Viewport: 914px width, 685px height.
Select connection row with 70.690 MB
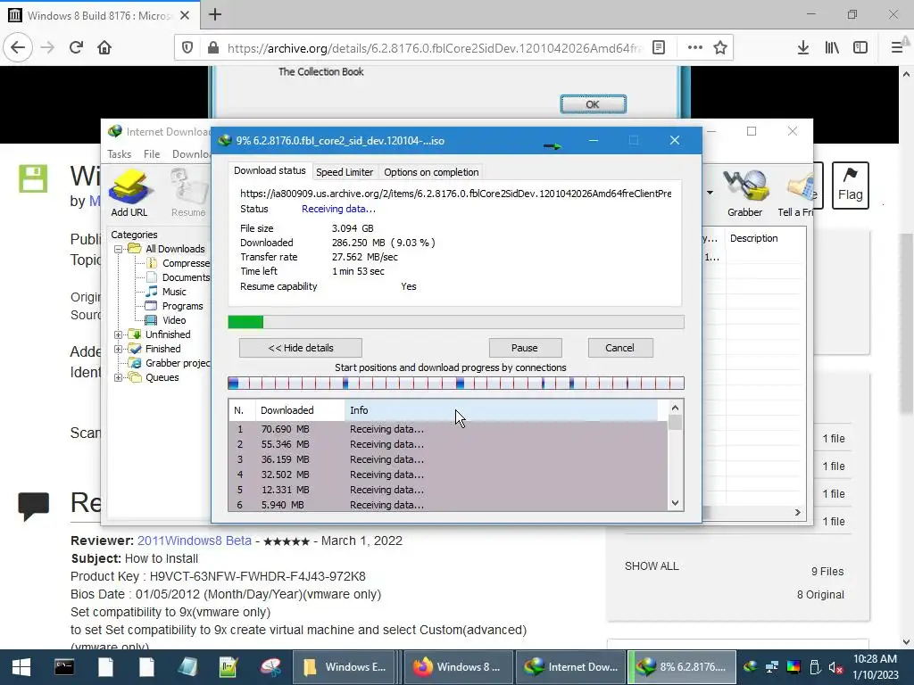pyautogui.click(x=448, y=429)
